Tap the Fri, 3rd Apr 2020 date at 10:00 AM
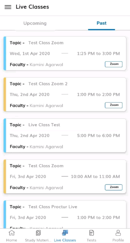130x243 pixels. coord(28,177)
